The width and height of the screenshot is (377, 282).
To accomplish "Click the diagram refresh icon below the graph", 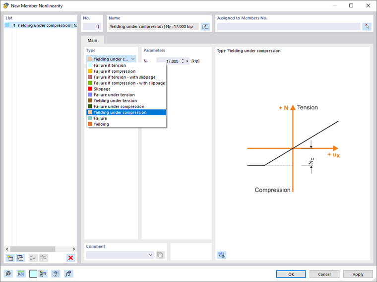I will tap(222, 255).
